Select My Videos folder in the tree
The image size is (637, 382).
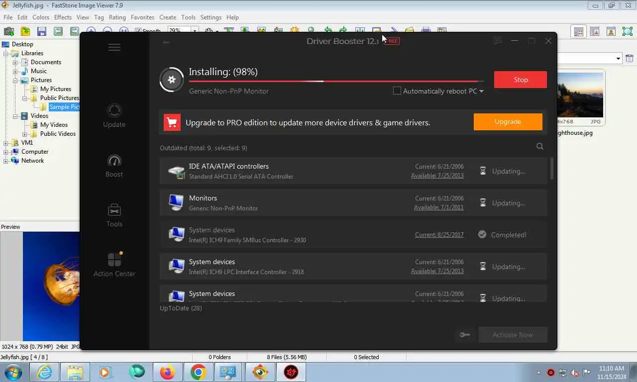pyautogui.click(x=54, y=125)
